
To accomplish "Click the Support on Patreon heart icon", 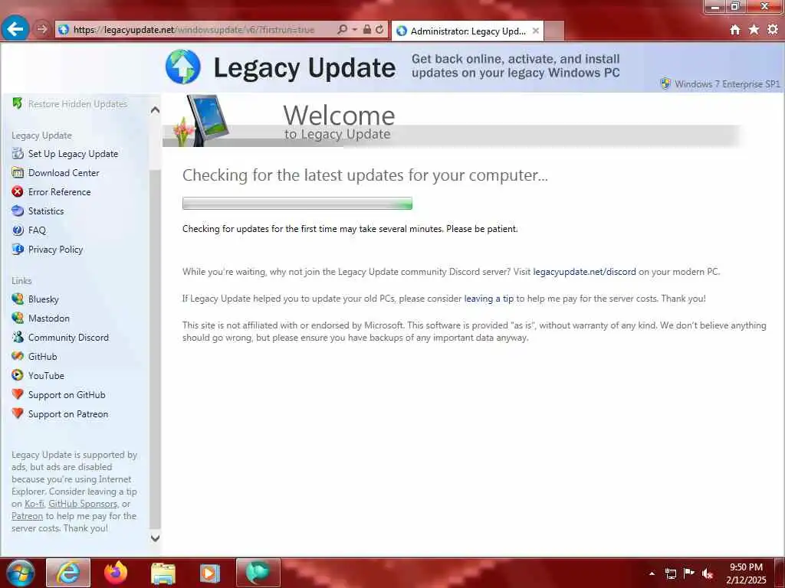I will (x=18, y=413).
